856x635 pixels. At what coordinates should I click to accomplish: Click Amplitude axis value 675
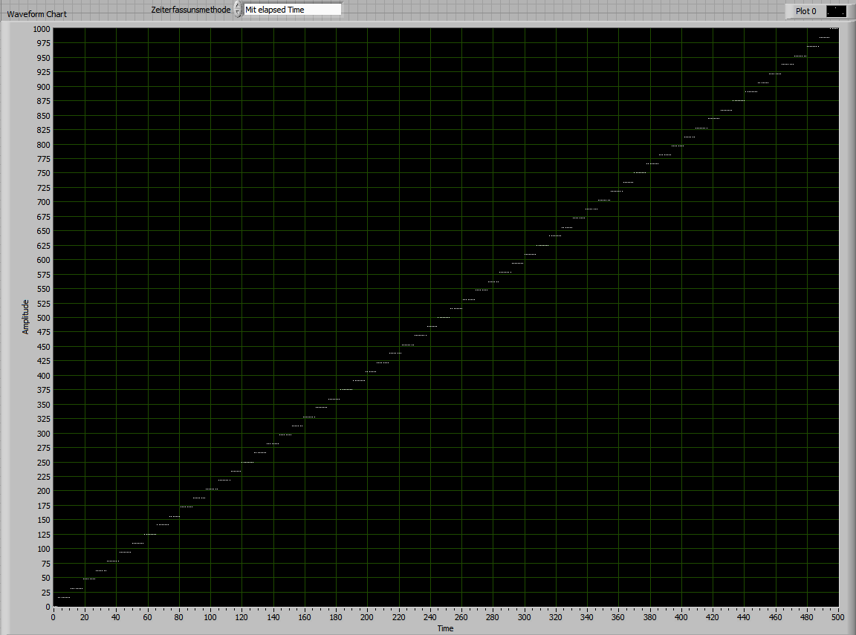click(44, 217)
